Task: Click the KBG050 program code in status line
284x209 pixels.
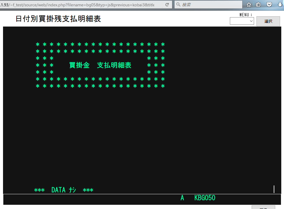Action: (205, 198)
